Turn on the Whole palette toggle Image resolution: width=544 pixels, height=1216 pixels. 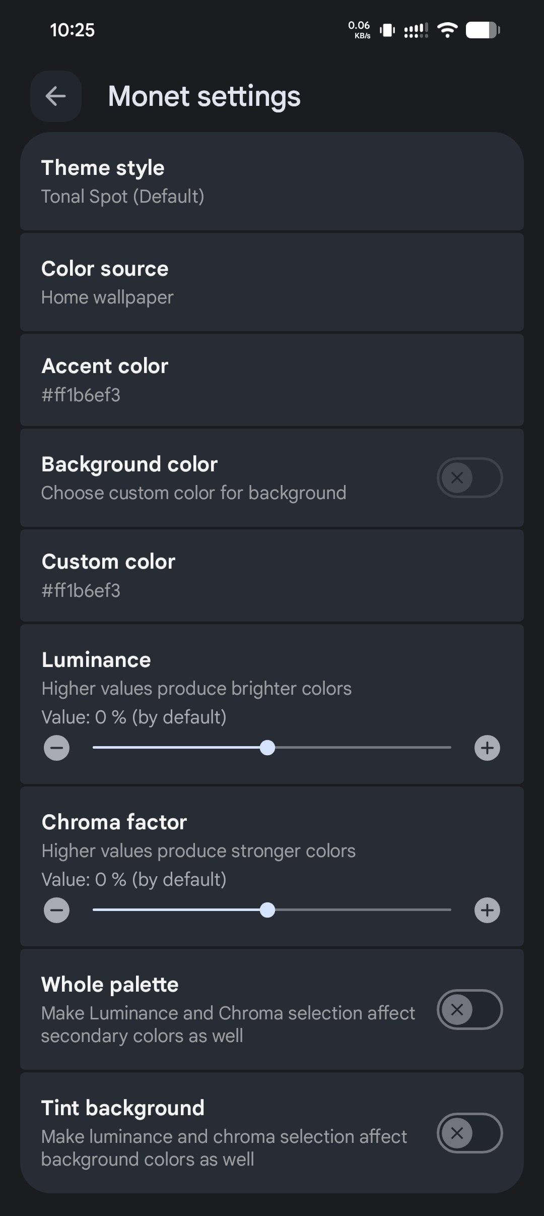point(469,1009)
